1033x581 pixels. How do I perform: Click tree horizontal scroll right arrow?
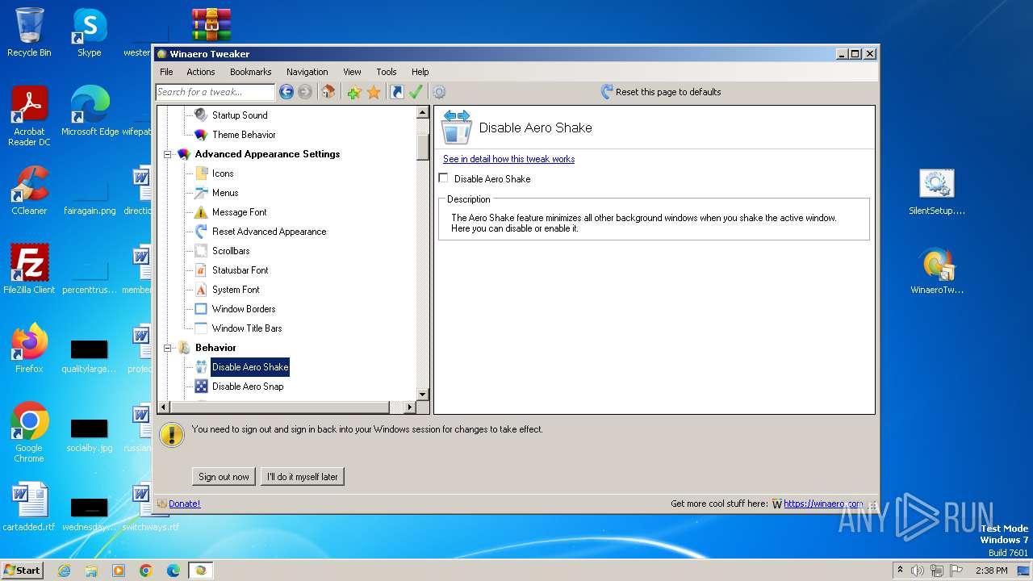(x=409, y=408)
